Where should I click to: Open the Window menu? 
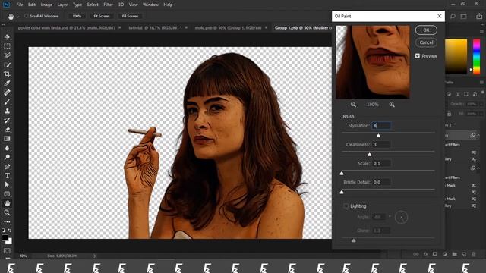pyautogui.click(x=150, y=5)
